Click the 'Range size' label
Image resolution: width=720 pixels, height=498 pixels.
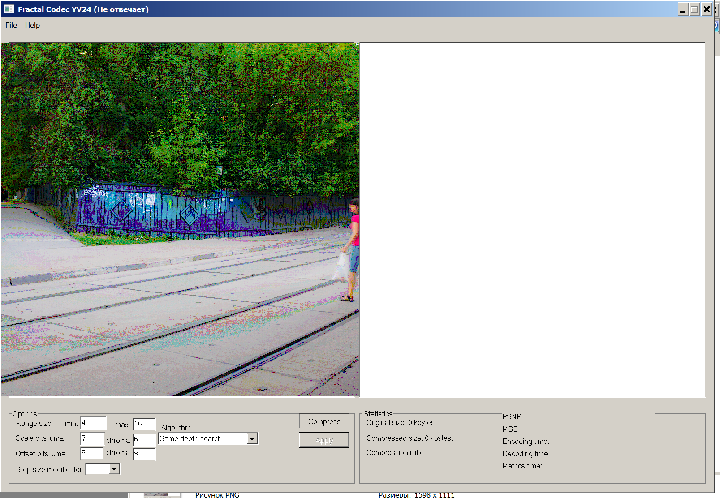(x=34, y=423)
